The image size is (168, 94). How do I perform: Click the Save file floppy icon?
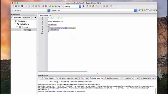pyautogui.click(x=19, y=6)
